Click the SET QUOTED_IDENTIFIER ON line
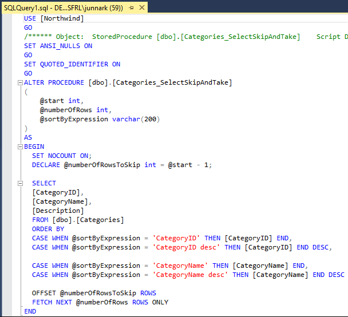The height and width of the screenshot is (317, 348). coord(72,64)
